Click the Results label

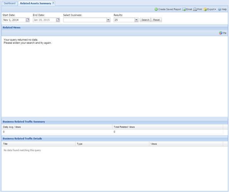118,15
